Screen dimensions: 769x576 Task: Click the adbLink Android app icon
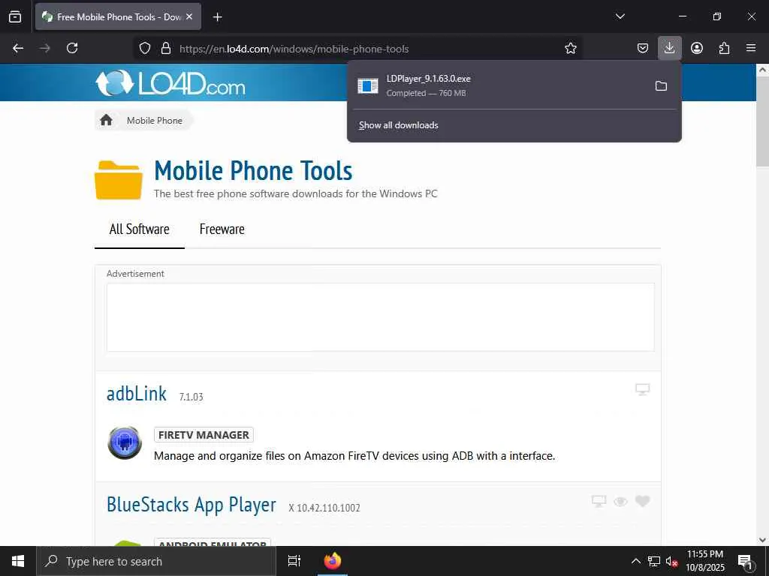[125, 442]
